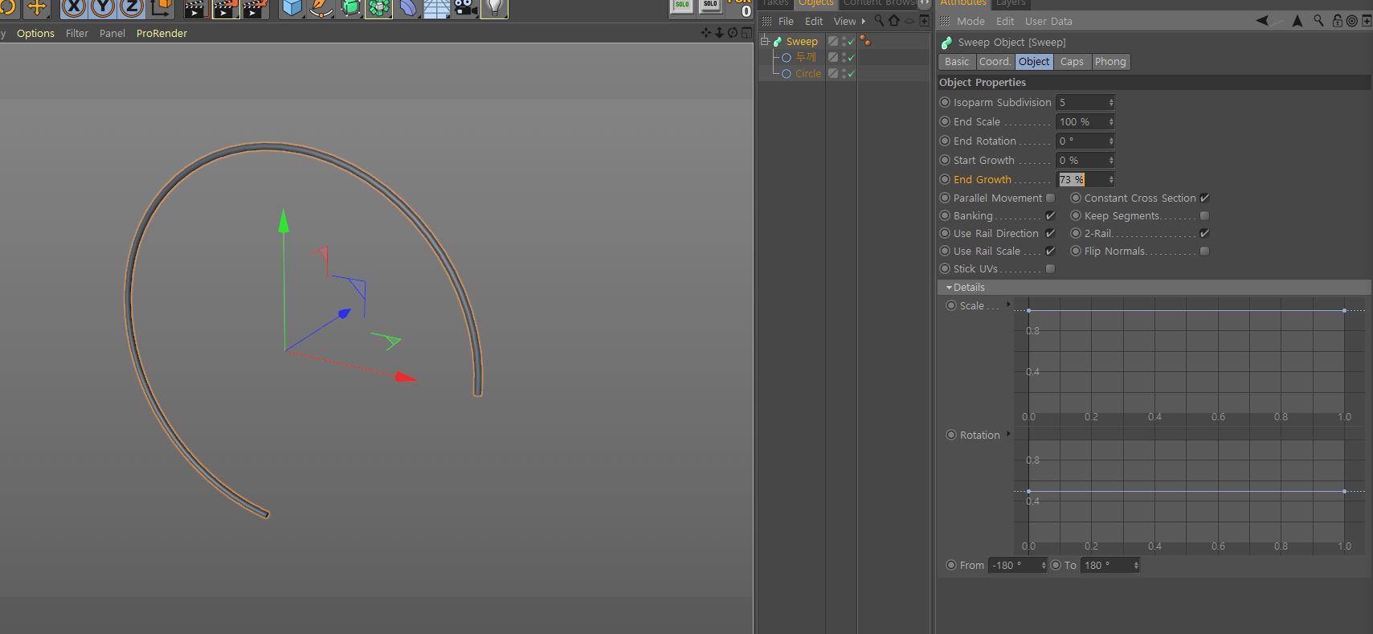Click the blue Cube primitive icon
This screenshot has width=1373, height=634.
pos(292,8)
